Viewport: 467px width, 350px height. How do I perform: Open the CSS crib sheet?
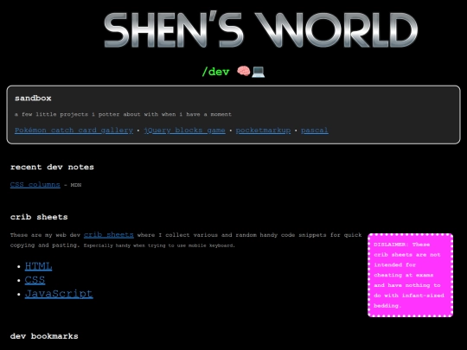point(35,280)
